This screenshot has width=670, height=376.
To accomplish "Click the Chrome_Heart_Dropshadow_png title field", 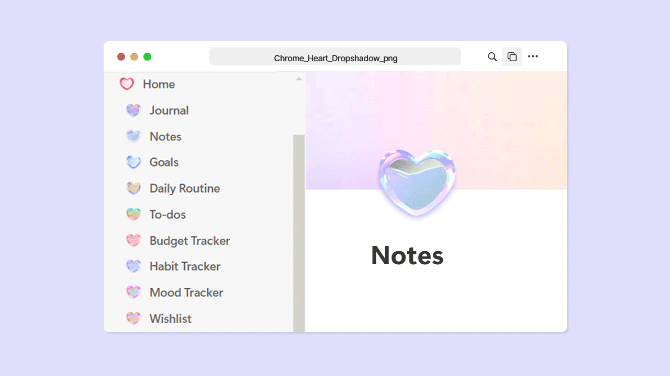I will click(335, 56).
